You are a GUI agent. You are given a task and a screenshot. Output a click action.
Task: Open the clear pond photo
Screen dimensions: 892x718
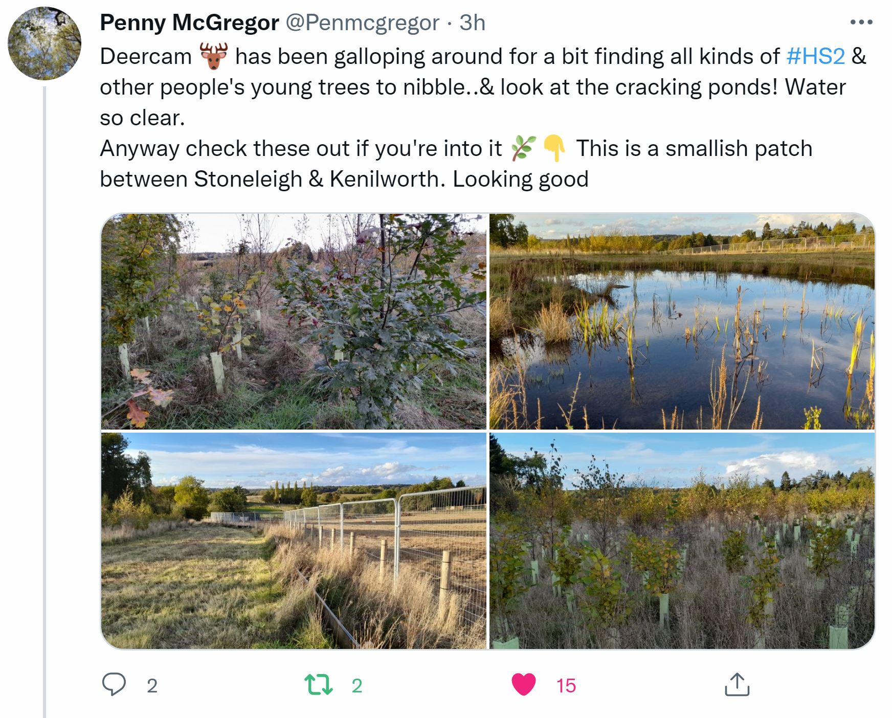coord(682,321)
